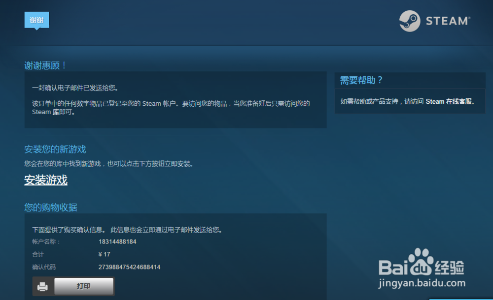Open the 安装游戏 link

(x=46, y=181)
